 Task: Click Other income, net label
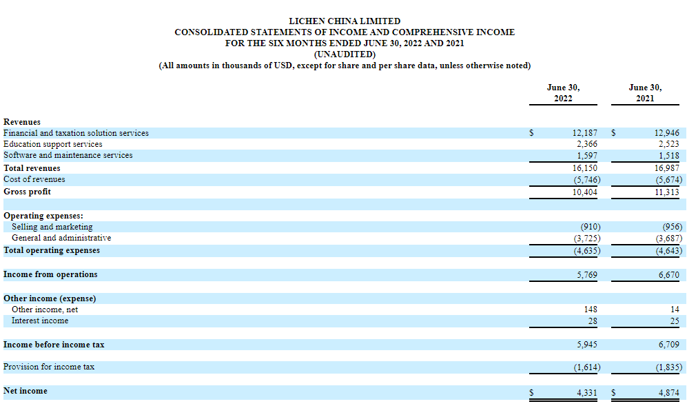45,309
